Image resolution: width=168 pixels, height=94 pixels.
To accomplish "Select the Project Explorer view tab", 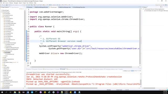I will coord(5,7).
